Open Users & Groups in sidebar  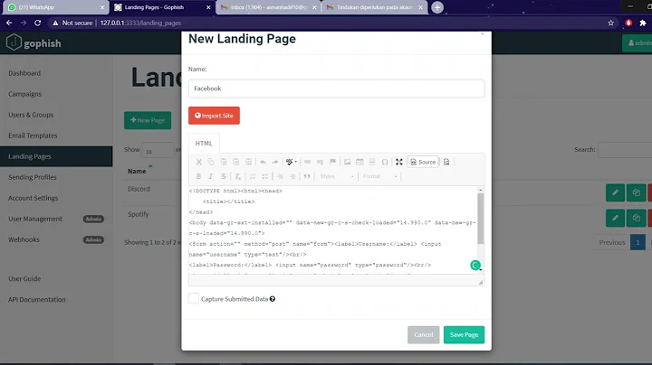click(x=31, y=115)
